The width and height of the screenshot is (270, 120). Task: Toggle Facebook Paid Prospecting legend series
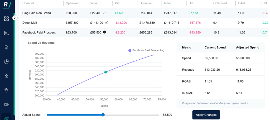146,50
